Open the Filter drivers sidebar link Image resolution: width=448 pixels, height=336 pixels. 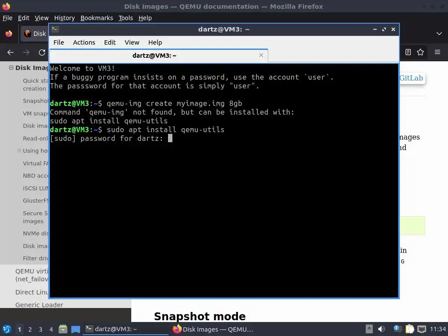(x=35, y=258)
